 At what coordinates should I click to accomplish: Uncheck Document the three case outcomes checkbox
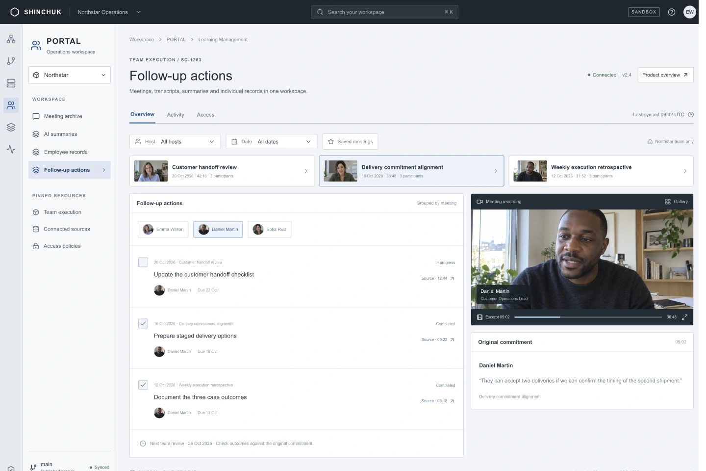[143, 385]
